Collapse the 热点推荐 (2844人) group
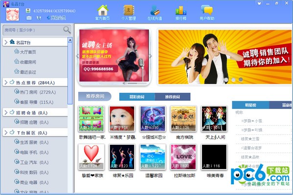The width and height of the screenshot is (293, 195). 6,83
